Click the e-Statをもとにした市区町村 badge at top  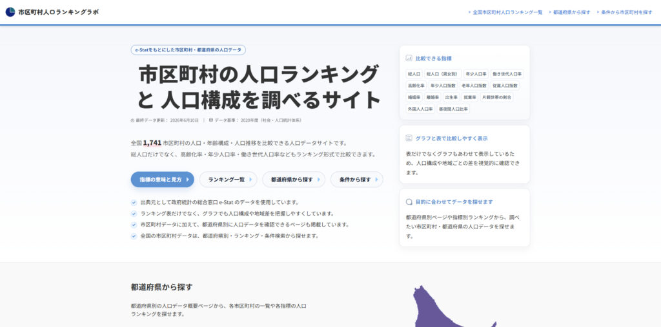click(188, 50)
